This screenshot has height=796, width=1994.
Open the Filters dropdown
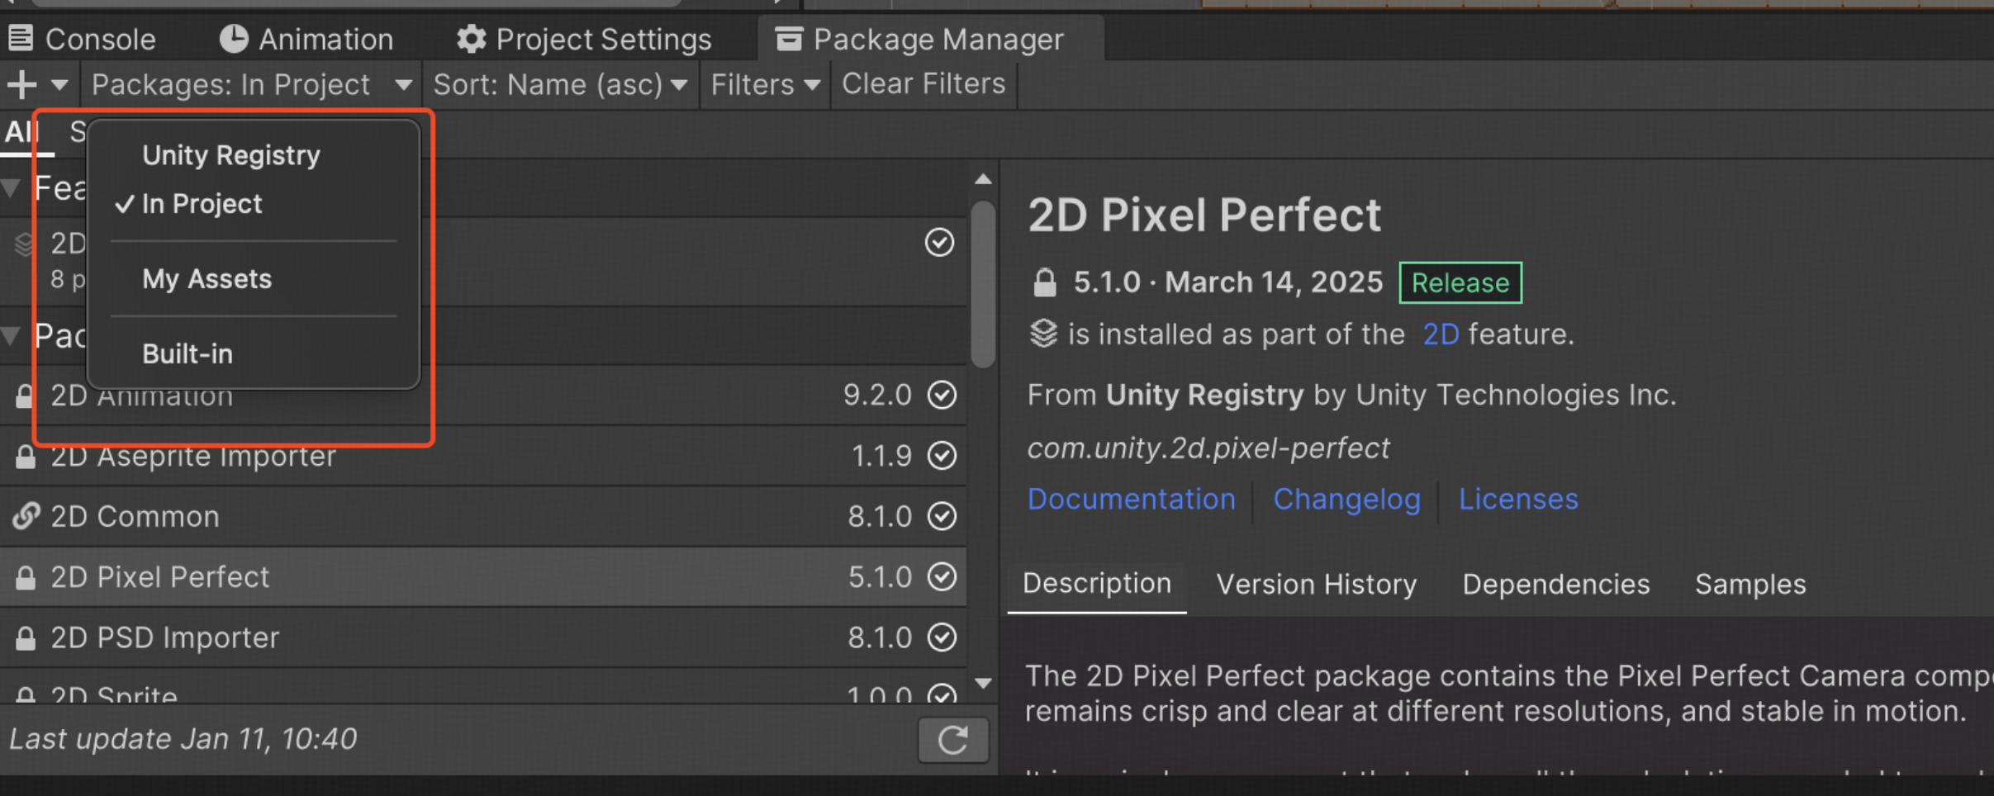coord(765,84)
